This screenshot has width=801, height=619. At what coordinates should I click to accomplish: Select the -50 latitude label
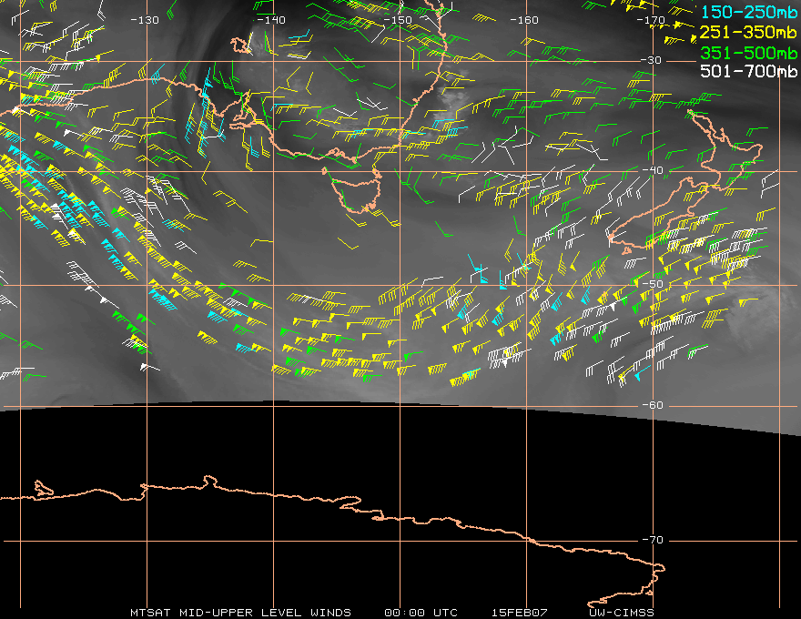(x=653, y=285)
